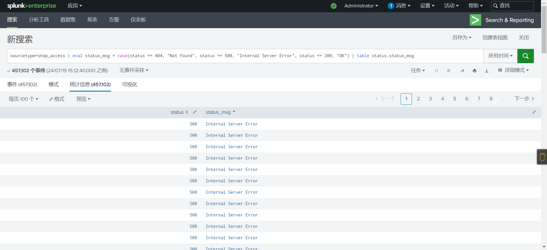Open the 所有时间 time range picker
Image resolution: width=547 pixels, height=250 pixels.
tap(500, 56)
